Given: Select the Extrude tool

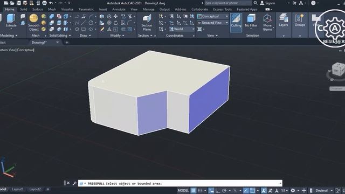Looking at the screenshot, I should coord(11,20).
